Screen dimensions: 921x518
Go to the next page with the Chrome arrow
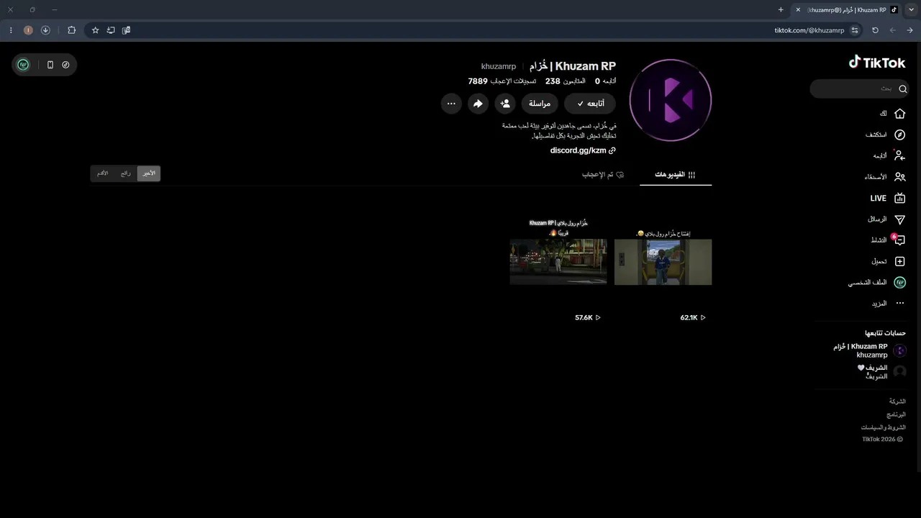tap(893, 30)
